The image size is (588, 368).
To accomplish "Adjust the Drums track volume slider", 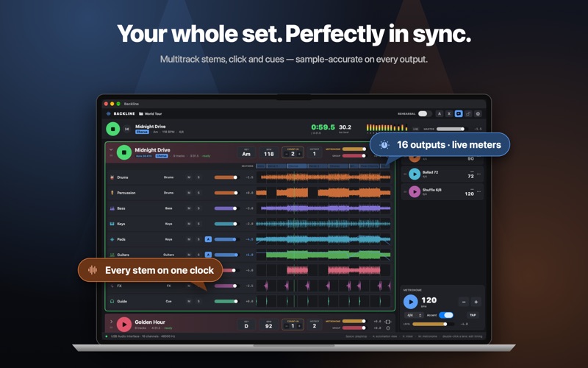I will (x=226, y=177).
